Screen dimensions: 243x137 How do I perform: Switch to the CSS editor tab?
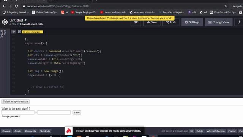[x=5, y=32]
